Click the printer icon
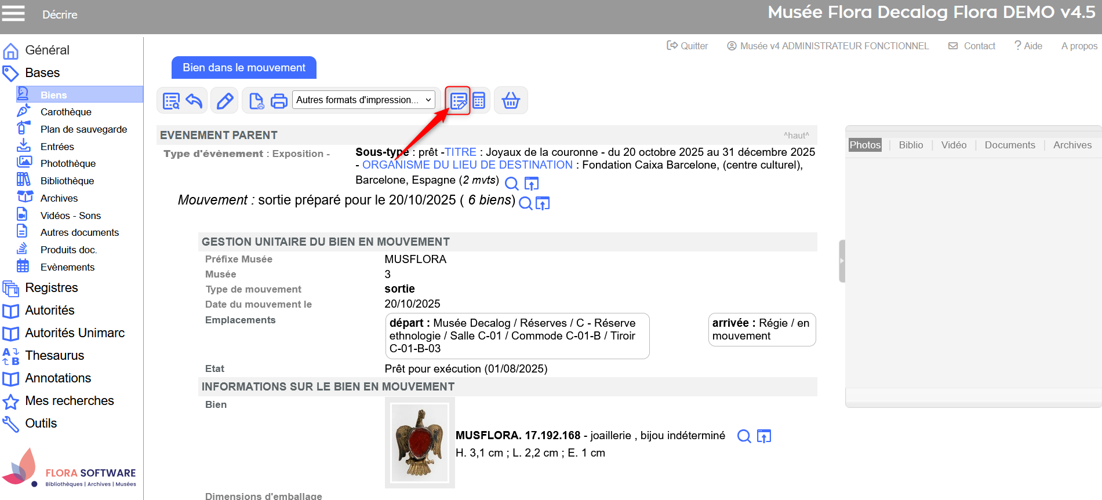This screenshot has height=500, width=1102. point(279,101)
